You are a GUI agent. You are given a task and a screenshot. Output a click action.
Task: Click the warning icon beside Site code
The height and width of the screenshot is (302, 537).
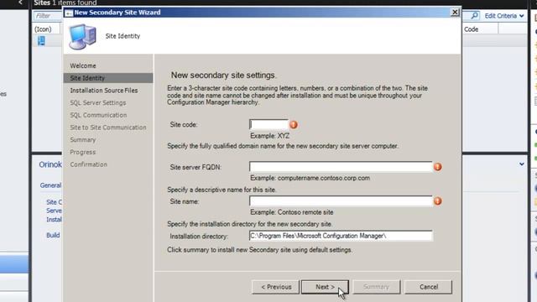click(294, 125)
